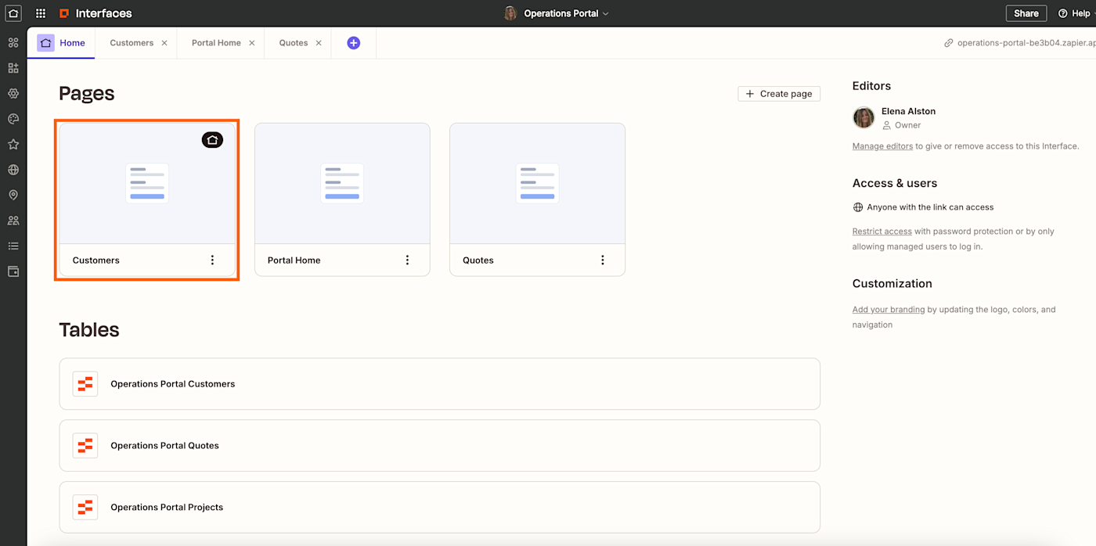Close the Quotes tab

[x=319, y=43]
